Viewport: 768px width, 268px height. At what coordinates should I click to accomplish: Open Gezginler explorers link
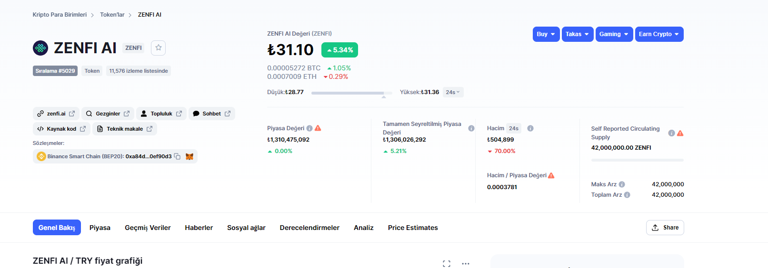point(108,114)
